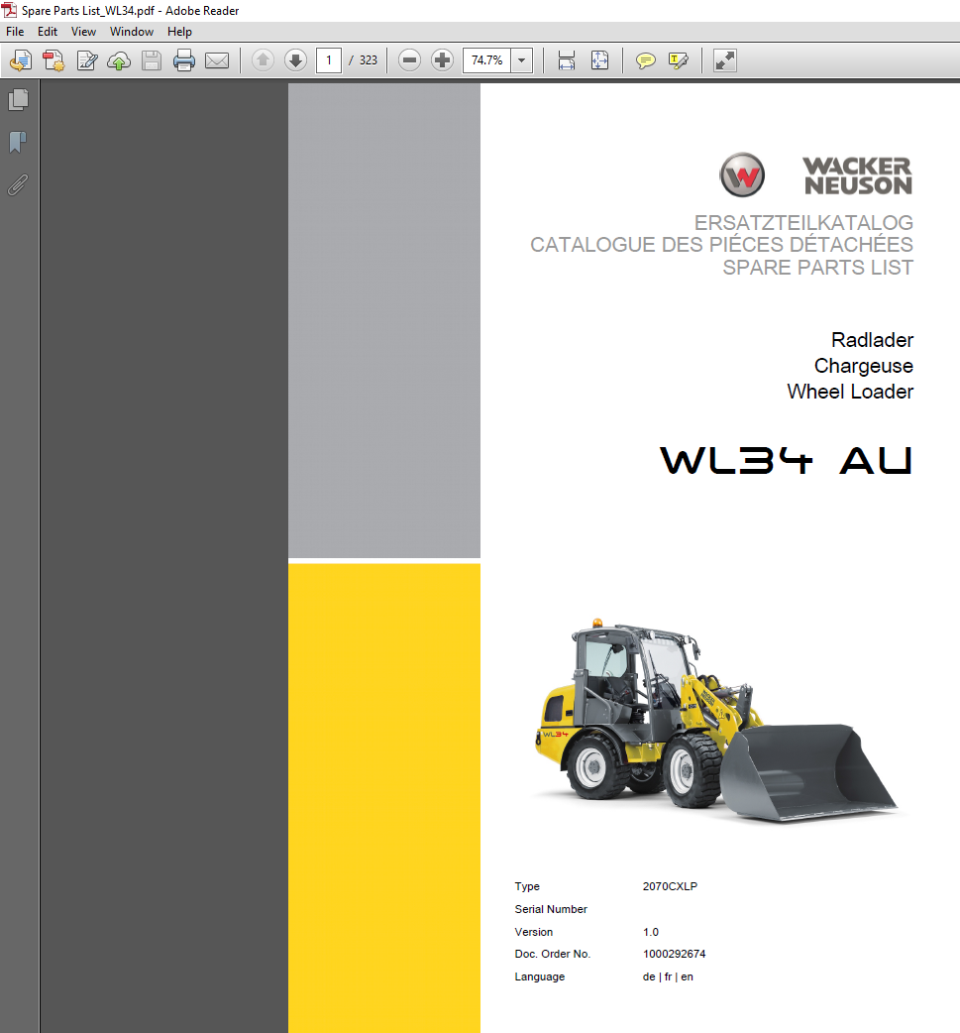This screenshot has height=1033, width=960.
Task: Click the page number input field
Action: click(329, 60)
